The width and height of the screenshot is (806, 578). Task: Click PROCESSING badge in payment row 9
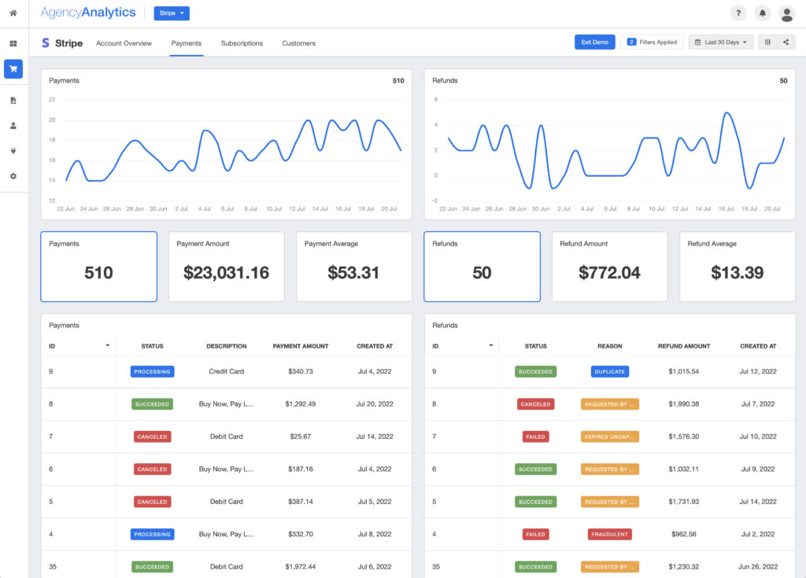click(x=152, y=371)
